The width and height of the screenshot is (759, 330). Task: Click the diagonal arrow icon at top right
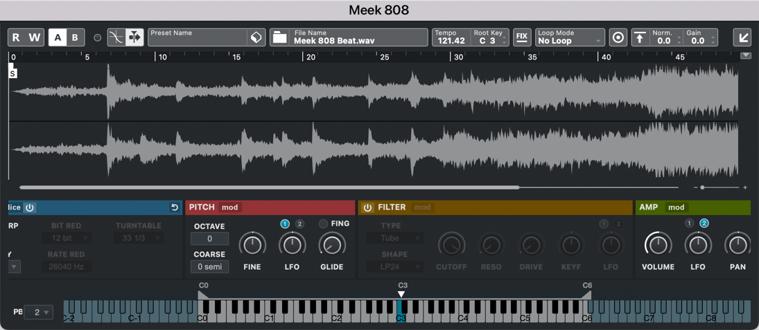tap(742, 37)
